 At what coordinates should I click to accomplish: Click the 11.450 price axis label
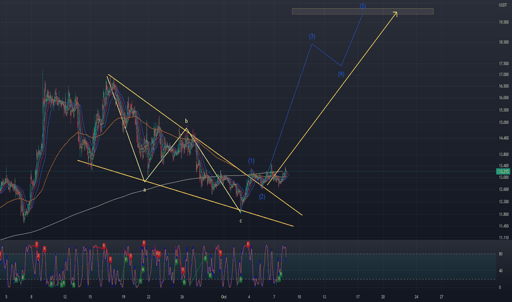point(504,226)
